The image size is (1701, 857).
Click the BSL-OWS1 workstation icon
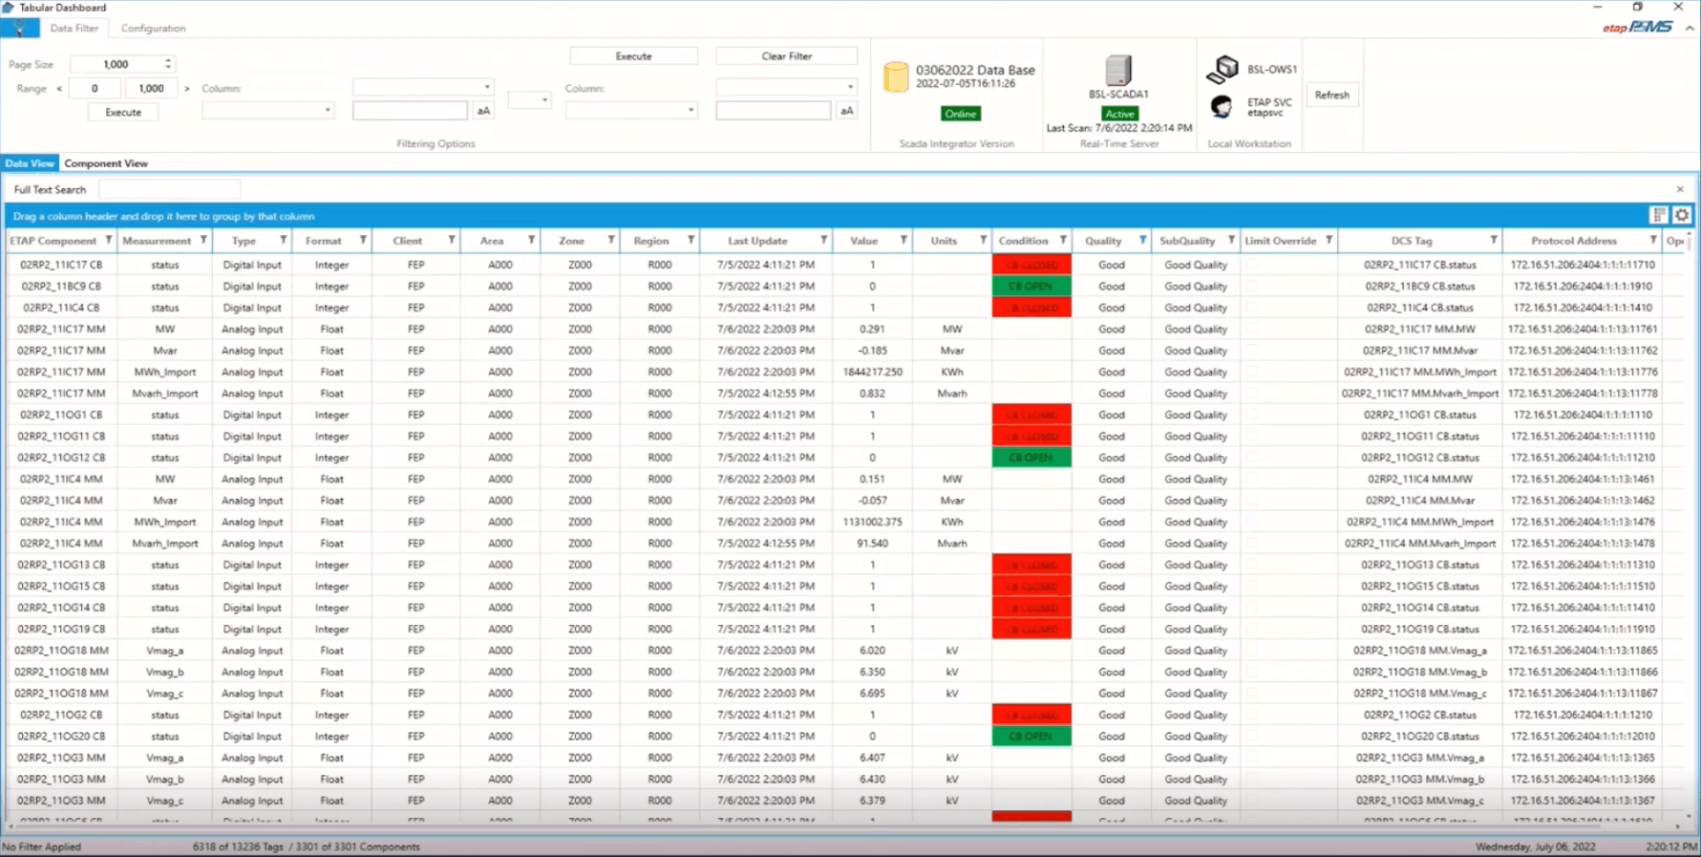[1223, 70]
